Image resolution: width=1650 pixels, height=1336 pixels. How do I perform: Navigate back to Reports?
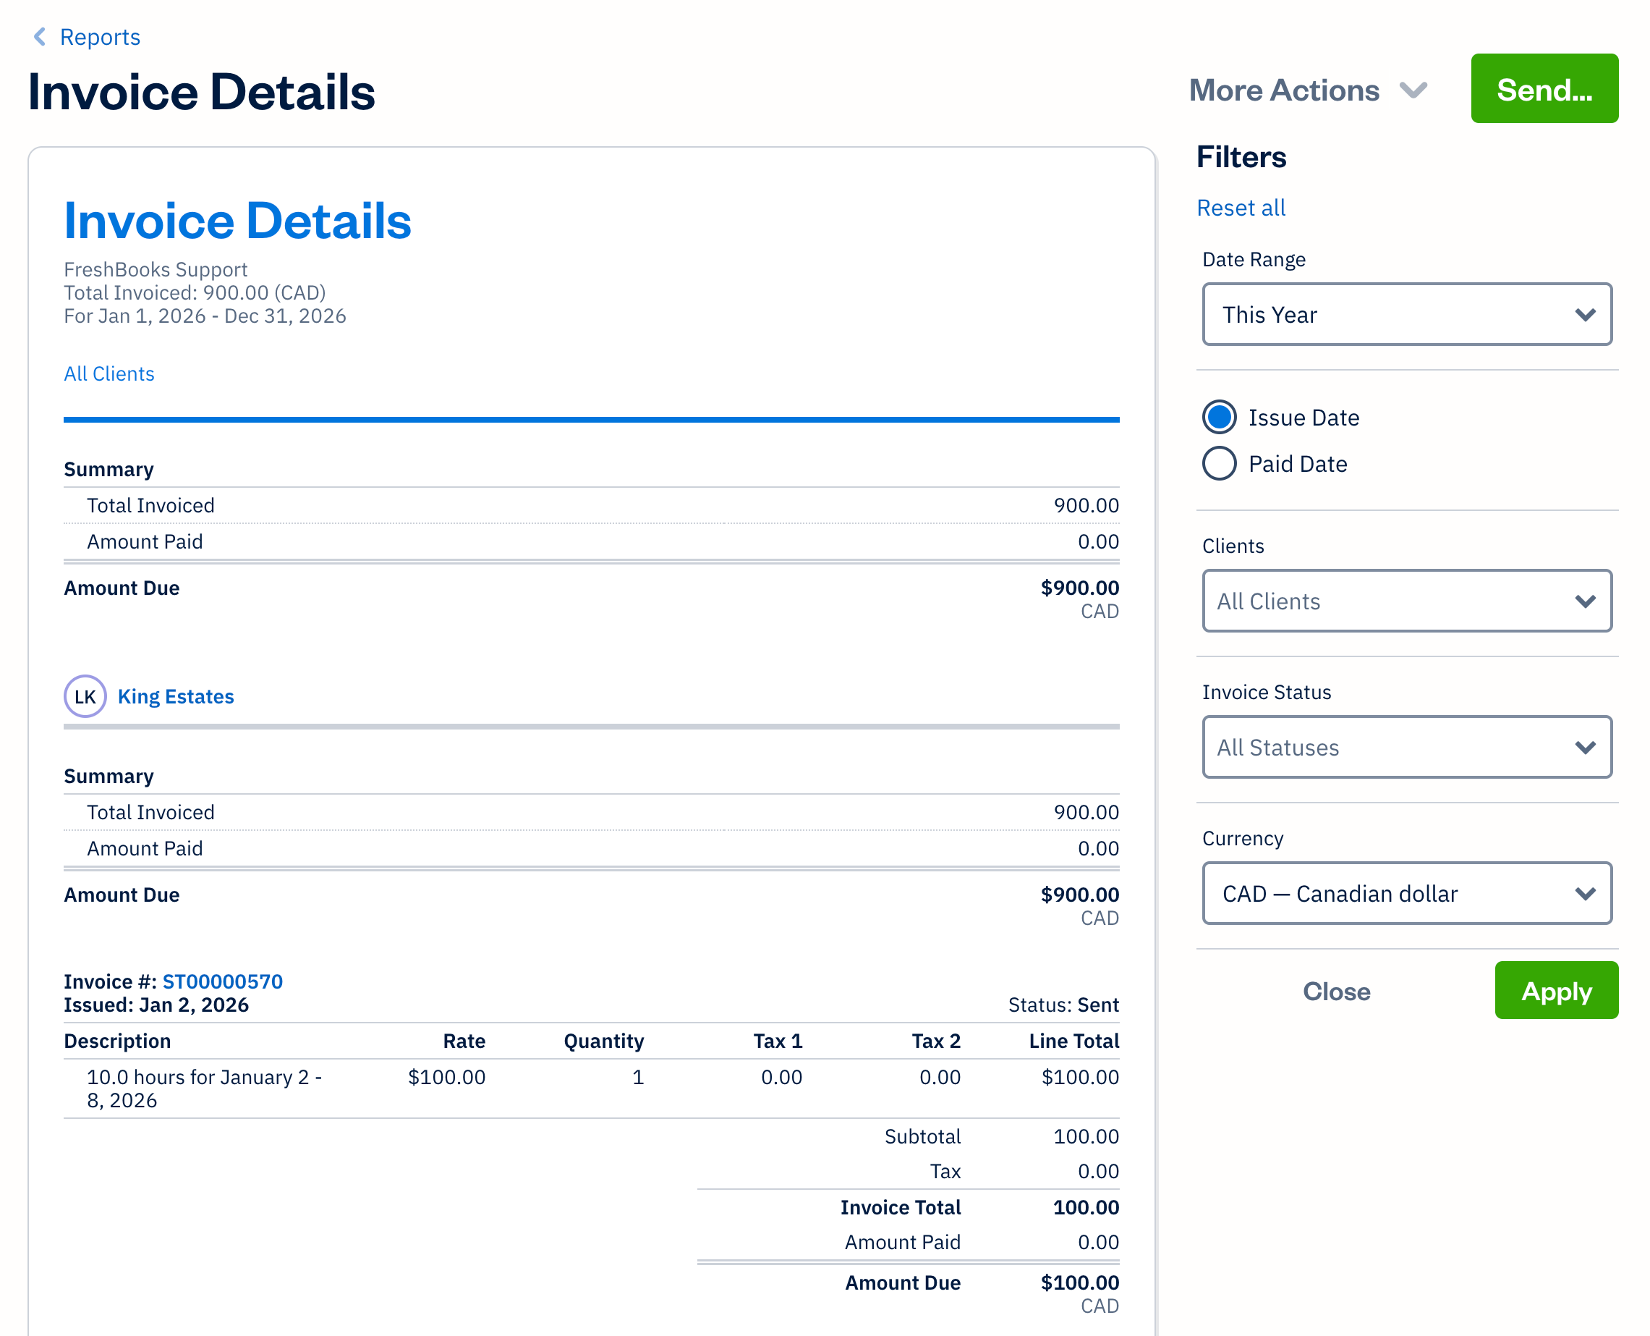[100, 36]
